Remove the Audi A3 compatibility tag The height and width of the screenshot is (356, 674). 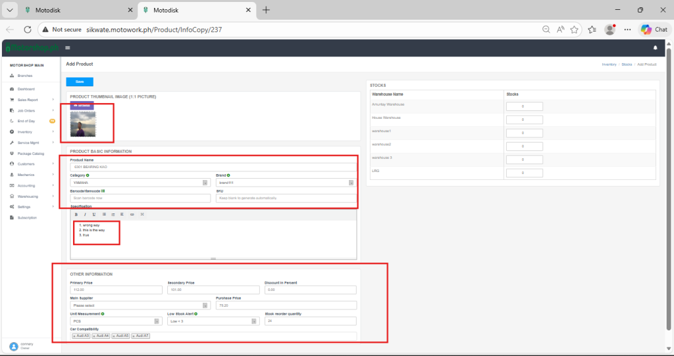[74, 336]
